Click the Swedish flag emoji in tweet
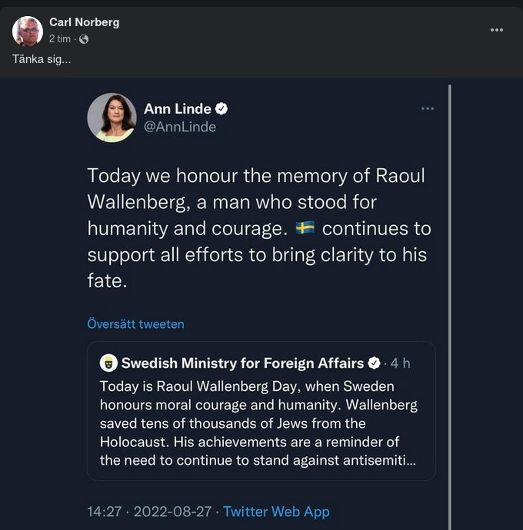Image resolution: width=523 pixels, height=530 pixels. [305, 229]
